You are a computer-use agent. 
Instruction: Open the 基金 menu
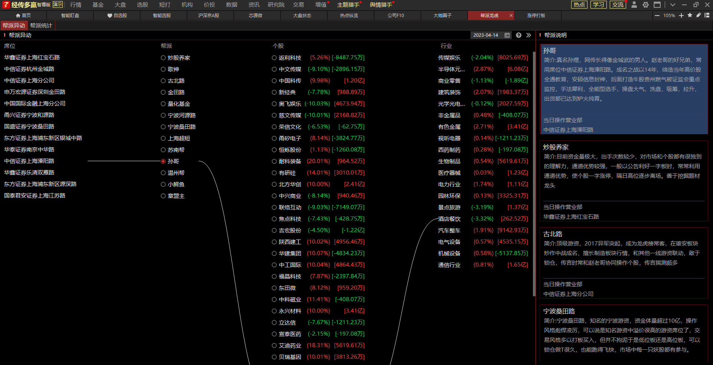(x=98, y=5)
